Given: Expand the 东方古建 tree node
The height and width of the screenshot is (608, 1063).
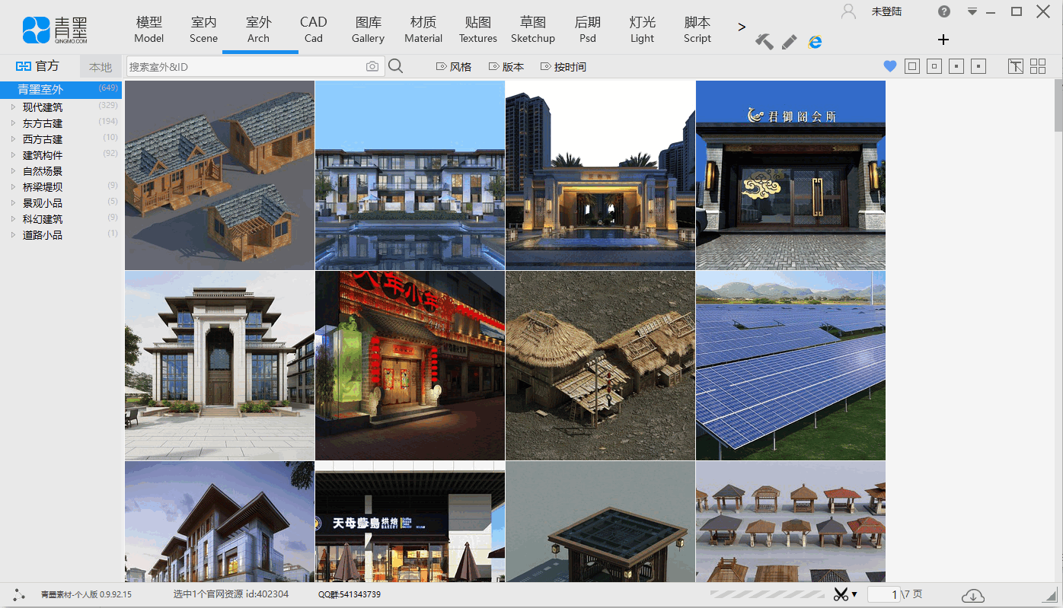Looking at the screenshot, I should click(x=13, y=123).
